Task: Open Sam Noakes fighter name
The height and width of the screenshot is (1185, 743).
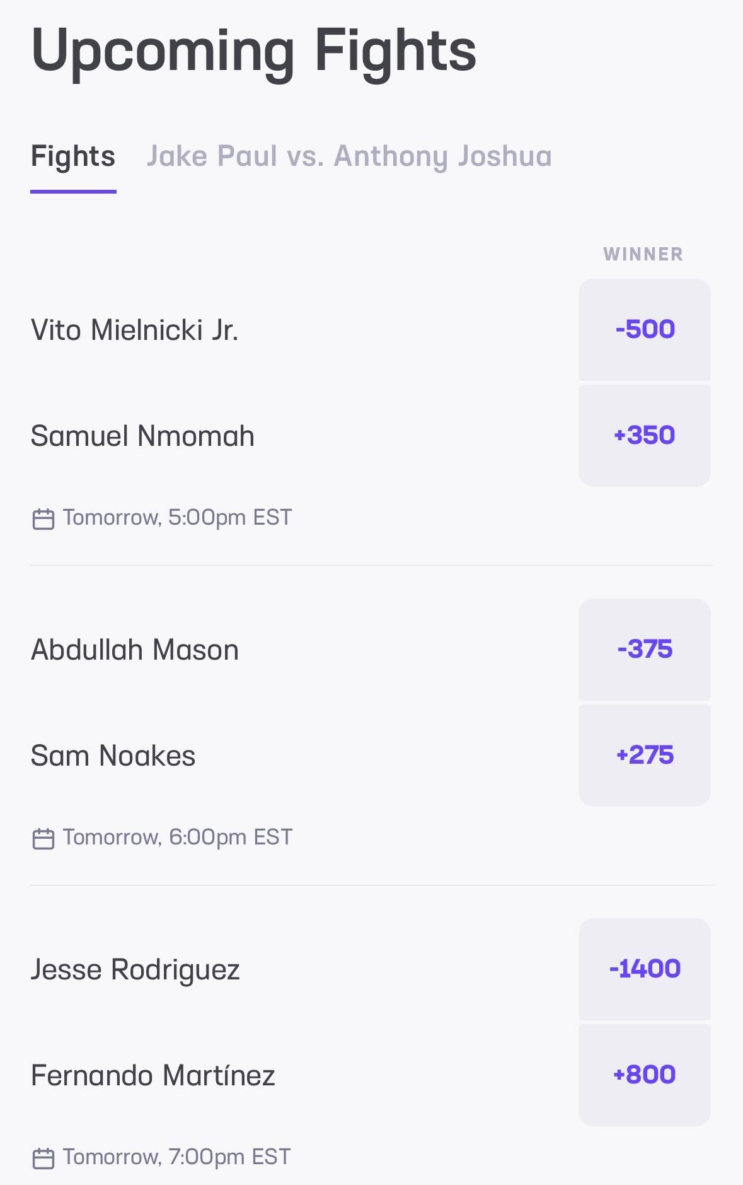Action: coord(113,756)
